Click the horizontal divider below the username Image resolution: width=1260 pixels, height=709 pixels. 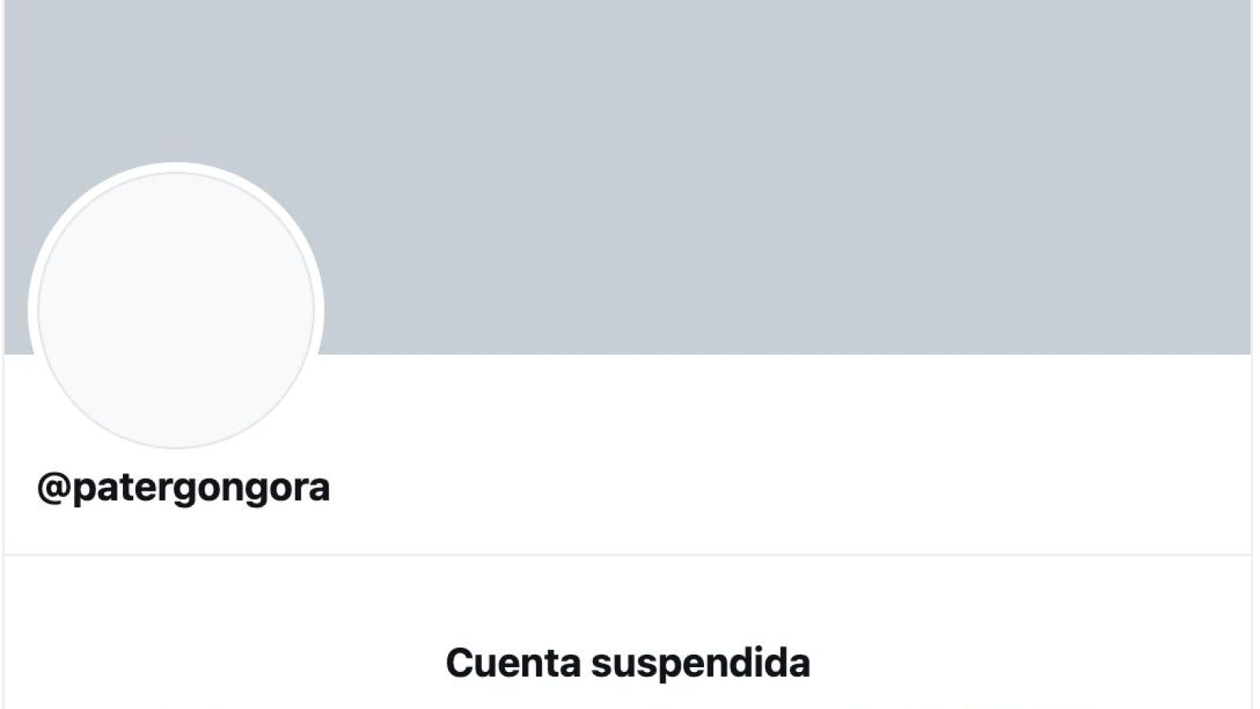pyautogui.click(x=628, y=555)
